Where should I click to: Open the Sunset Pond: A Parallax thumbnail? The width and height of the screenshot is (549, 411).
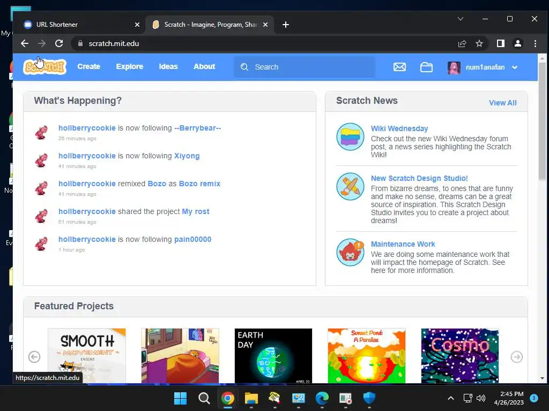367,355
